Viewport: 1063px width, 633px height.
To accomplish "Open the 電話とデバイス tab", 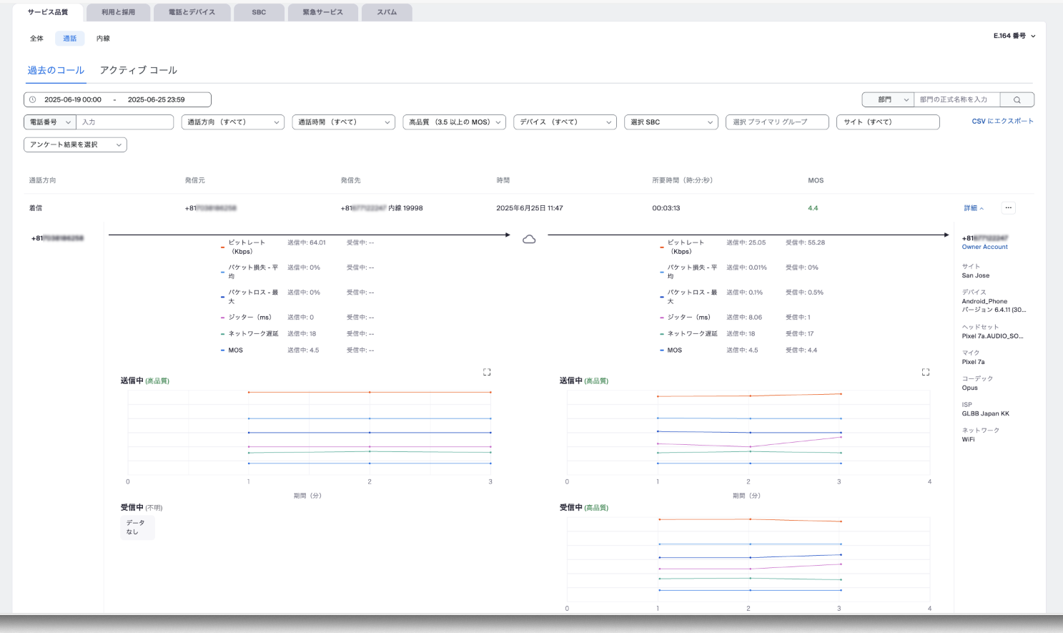I will pos(192,12).
